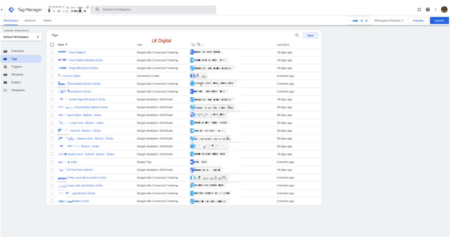
Task: Open the Google apps grid
Action: click(x=419, y=10)
